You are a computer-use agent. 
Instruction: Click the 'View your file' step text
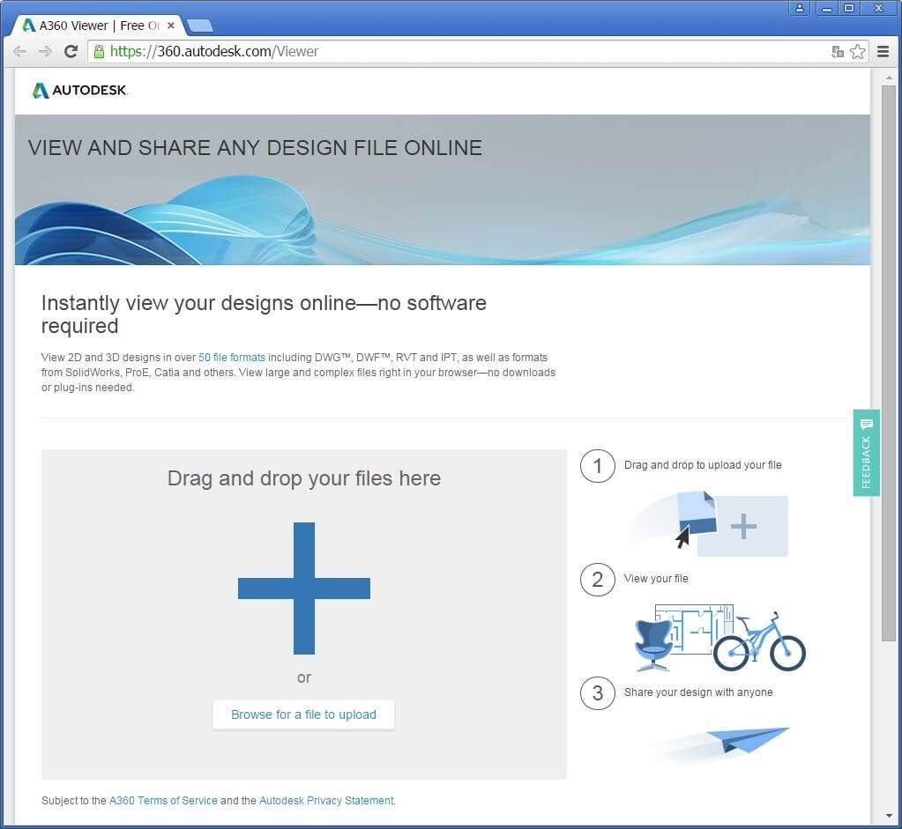[x=656, y=579]
